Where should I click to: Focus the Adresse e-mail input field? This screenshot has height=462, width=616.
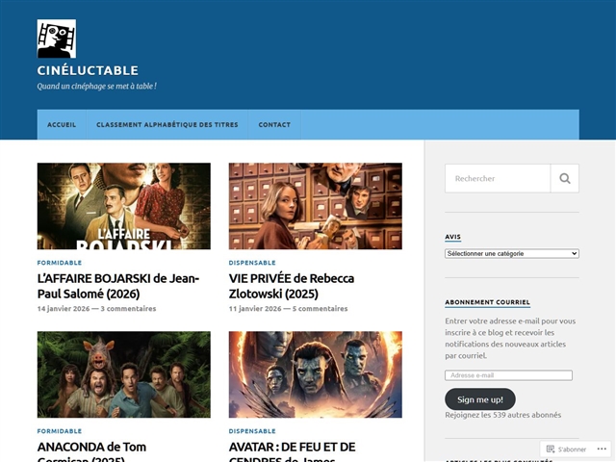[x=509, y=375]
